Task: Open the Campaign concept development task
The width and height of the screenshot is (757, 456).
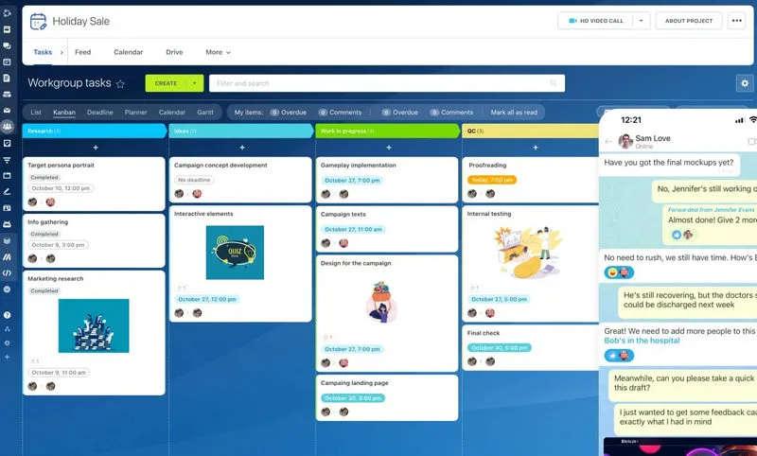Action: [240, 179]
